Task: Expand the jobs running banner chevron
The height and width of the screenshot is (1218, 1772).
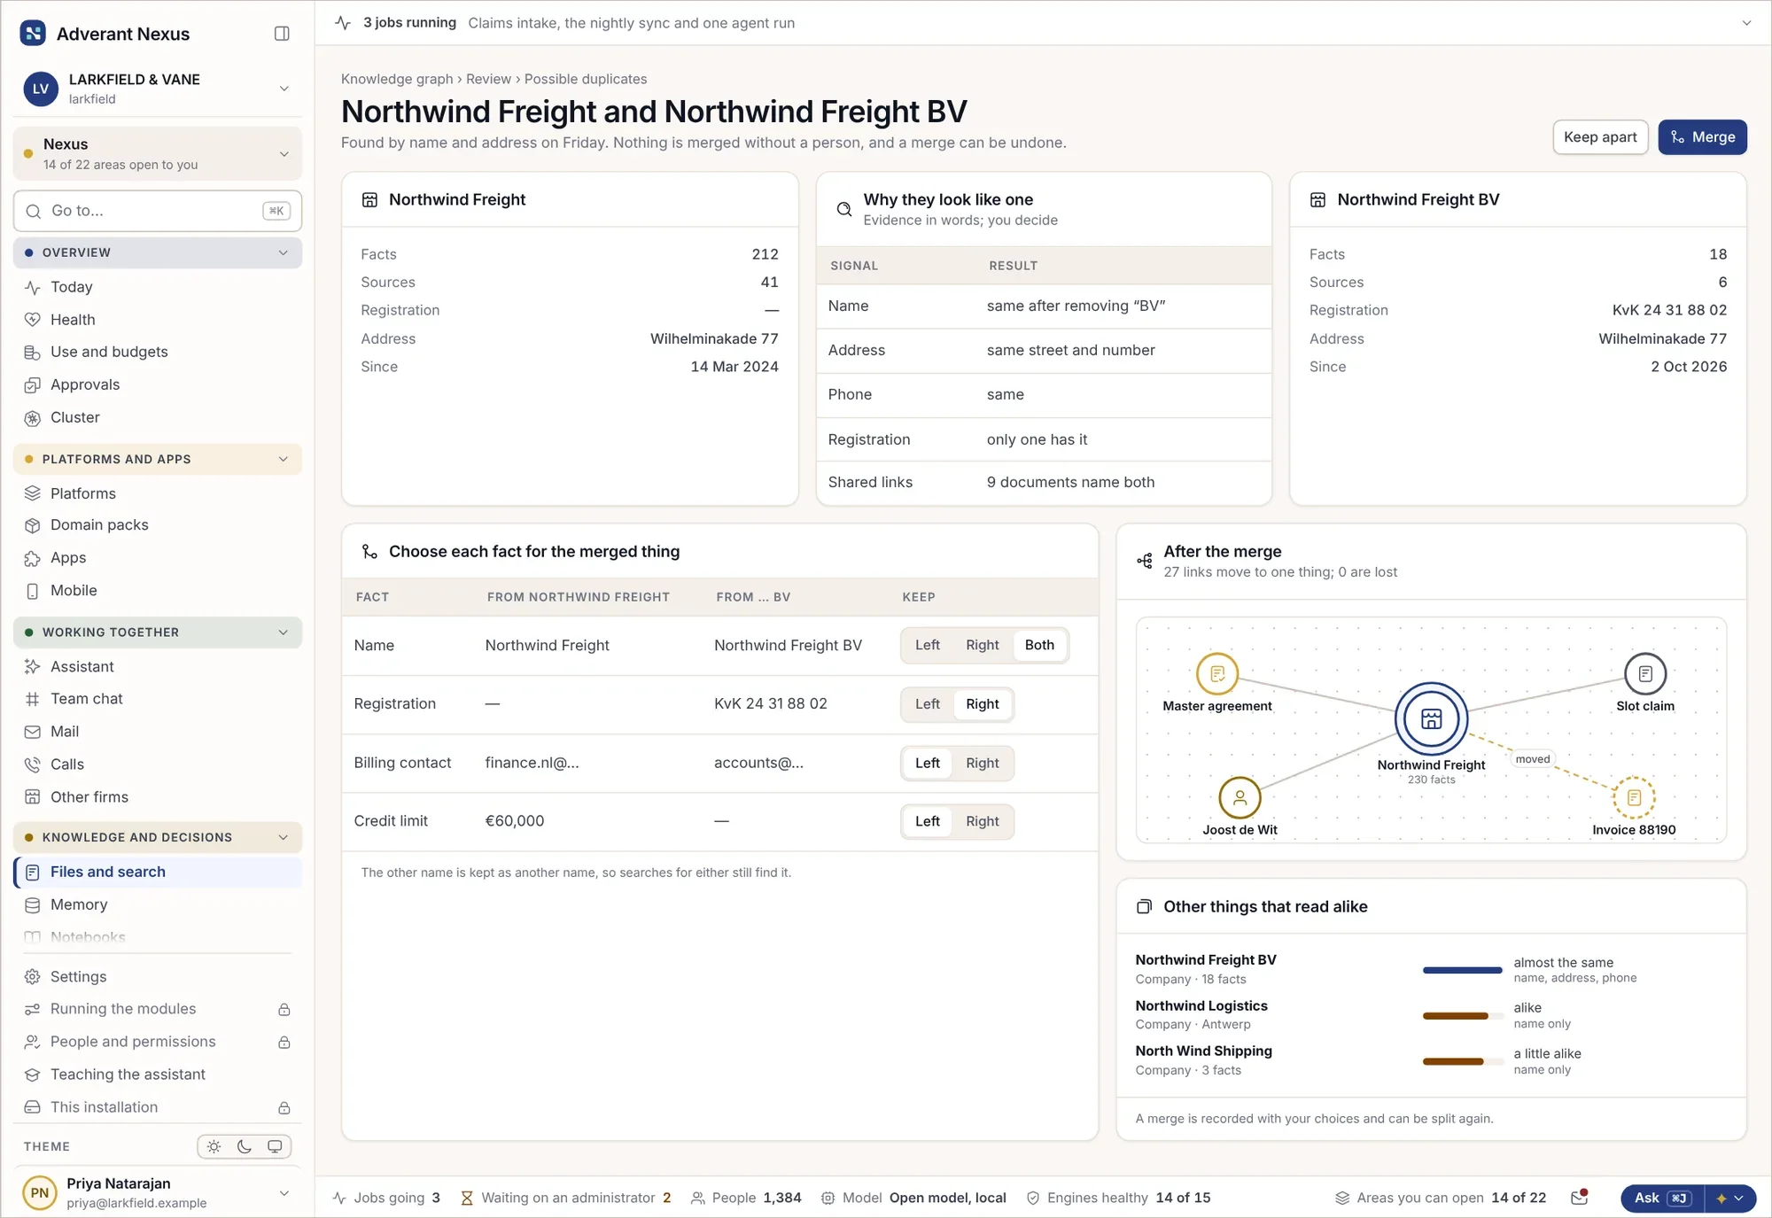Action: (1746, 23)
